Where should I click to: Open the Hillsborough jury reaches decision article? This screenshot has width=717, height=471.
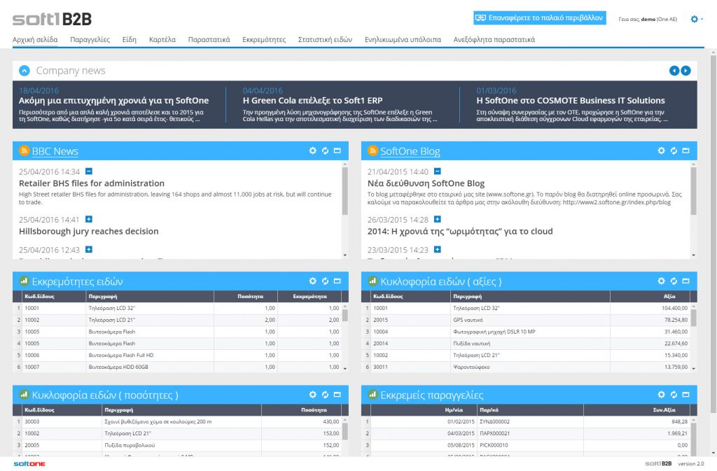(x=89, y=231)
